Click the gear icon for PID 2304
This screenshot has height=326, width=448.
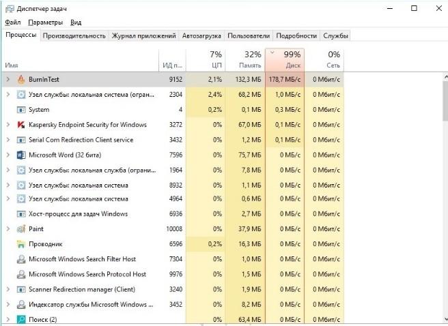[21, 94]
